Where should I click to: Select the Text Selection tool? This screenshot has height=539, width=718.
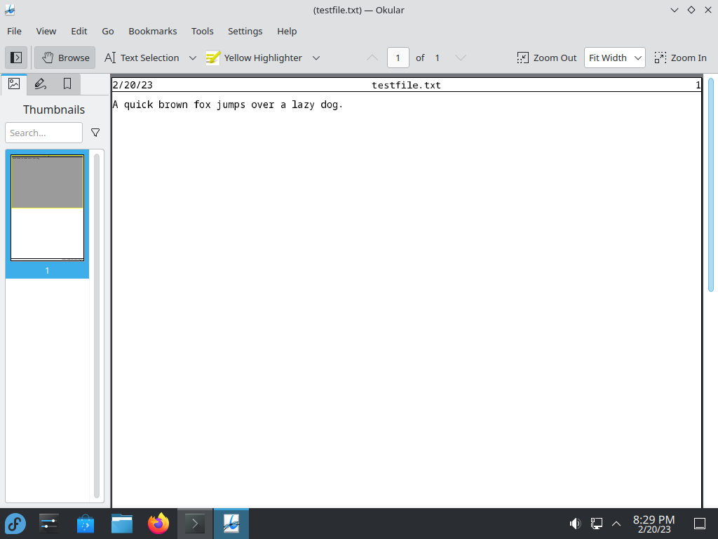[x=142, y=58]
